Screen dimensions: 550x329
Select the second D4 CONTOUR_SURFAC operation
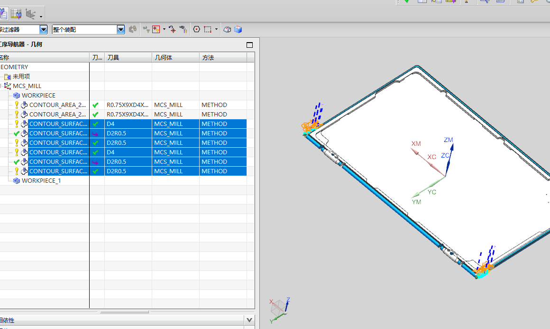tap(58, 152)
